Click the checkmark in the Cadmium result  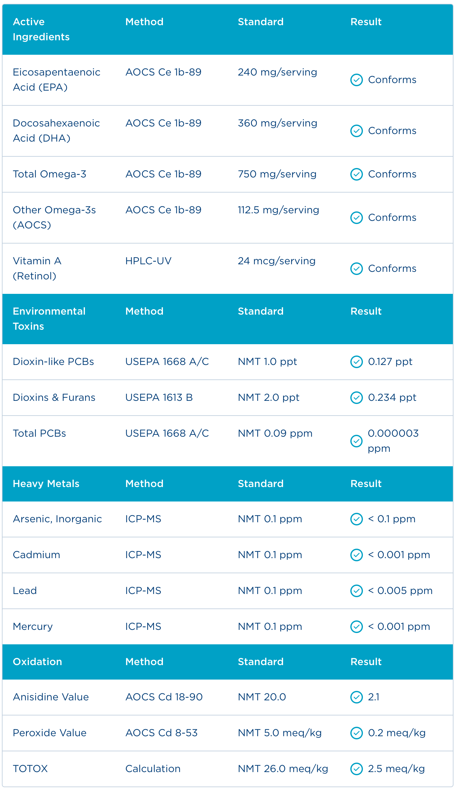point(356,555)
